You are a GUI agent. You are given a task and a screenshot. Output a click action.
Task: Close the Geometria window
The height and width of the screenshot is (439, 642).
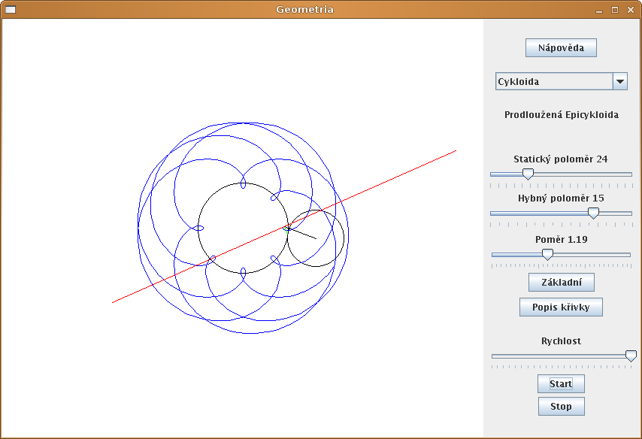[629, 10]
